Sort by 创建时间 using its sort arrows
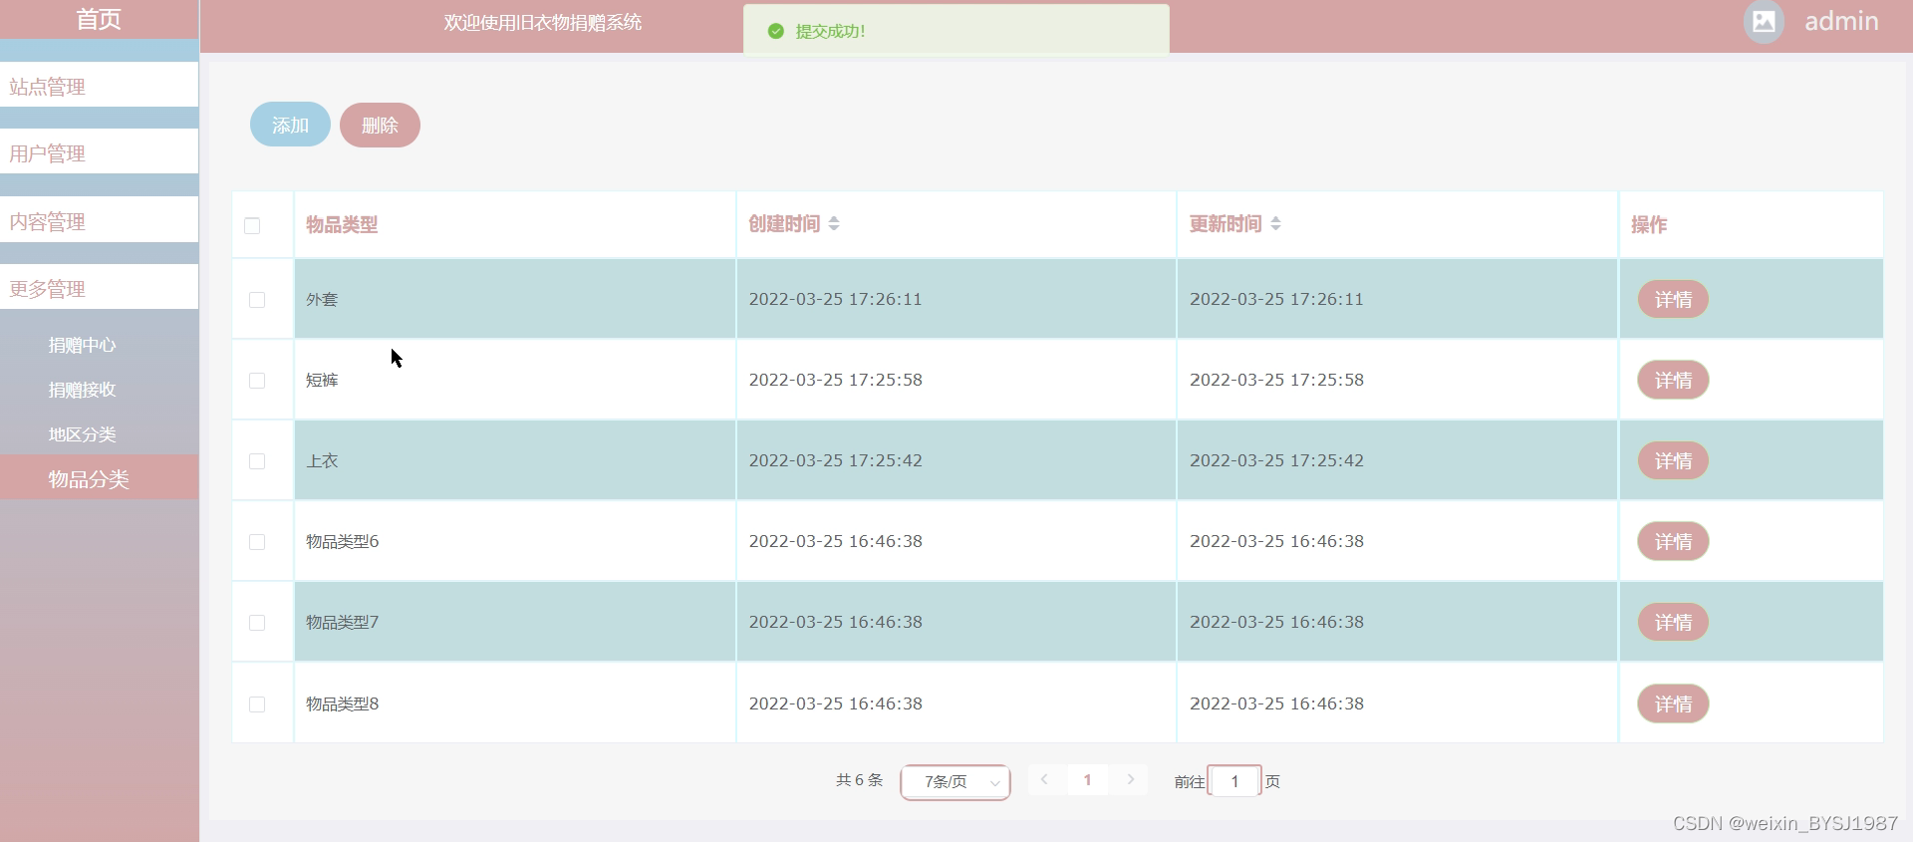1913x842 pixels. (x=834, y=223)
